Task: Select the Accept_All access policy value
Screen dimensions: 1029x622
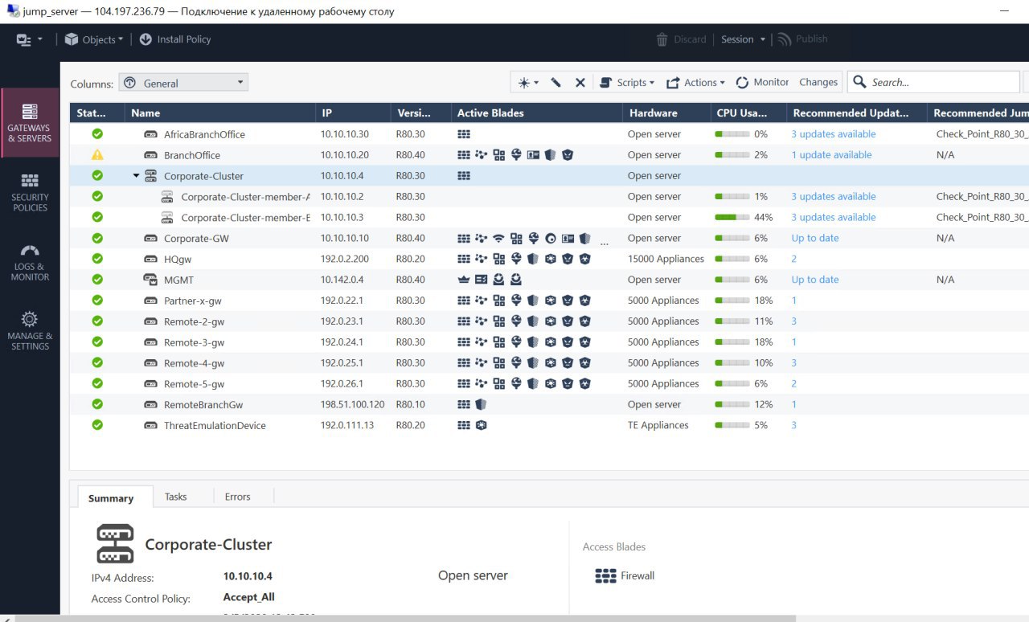Action: tap(248, 597)
